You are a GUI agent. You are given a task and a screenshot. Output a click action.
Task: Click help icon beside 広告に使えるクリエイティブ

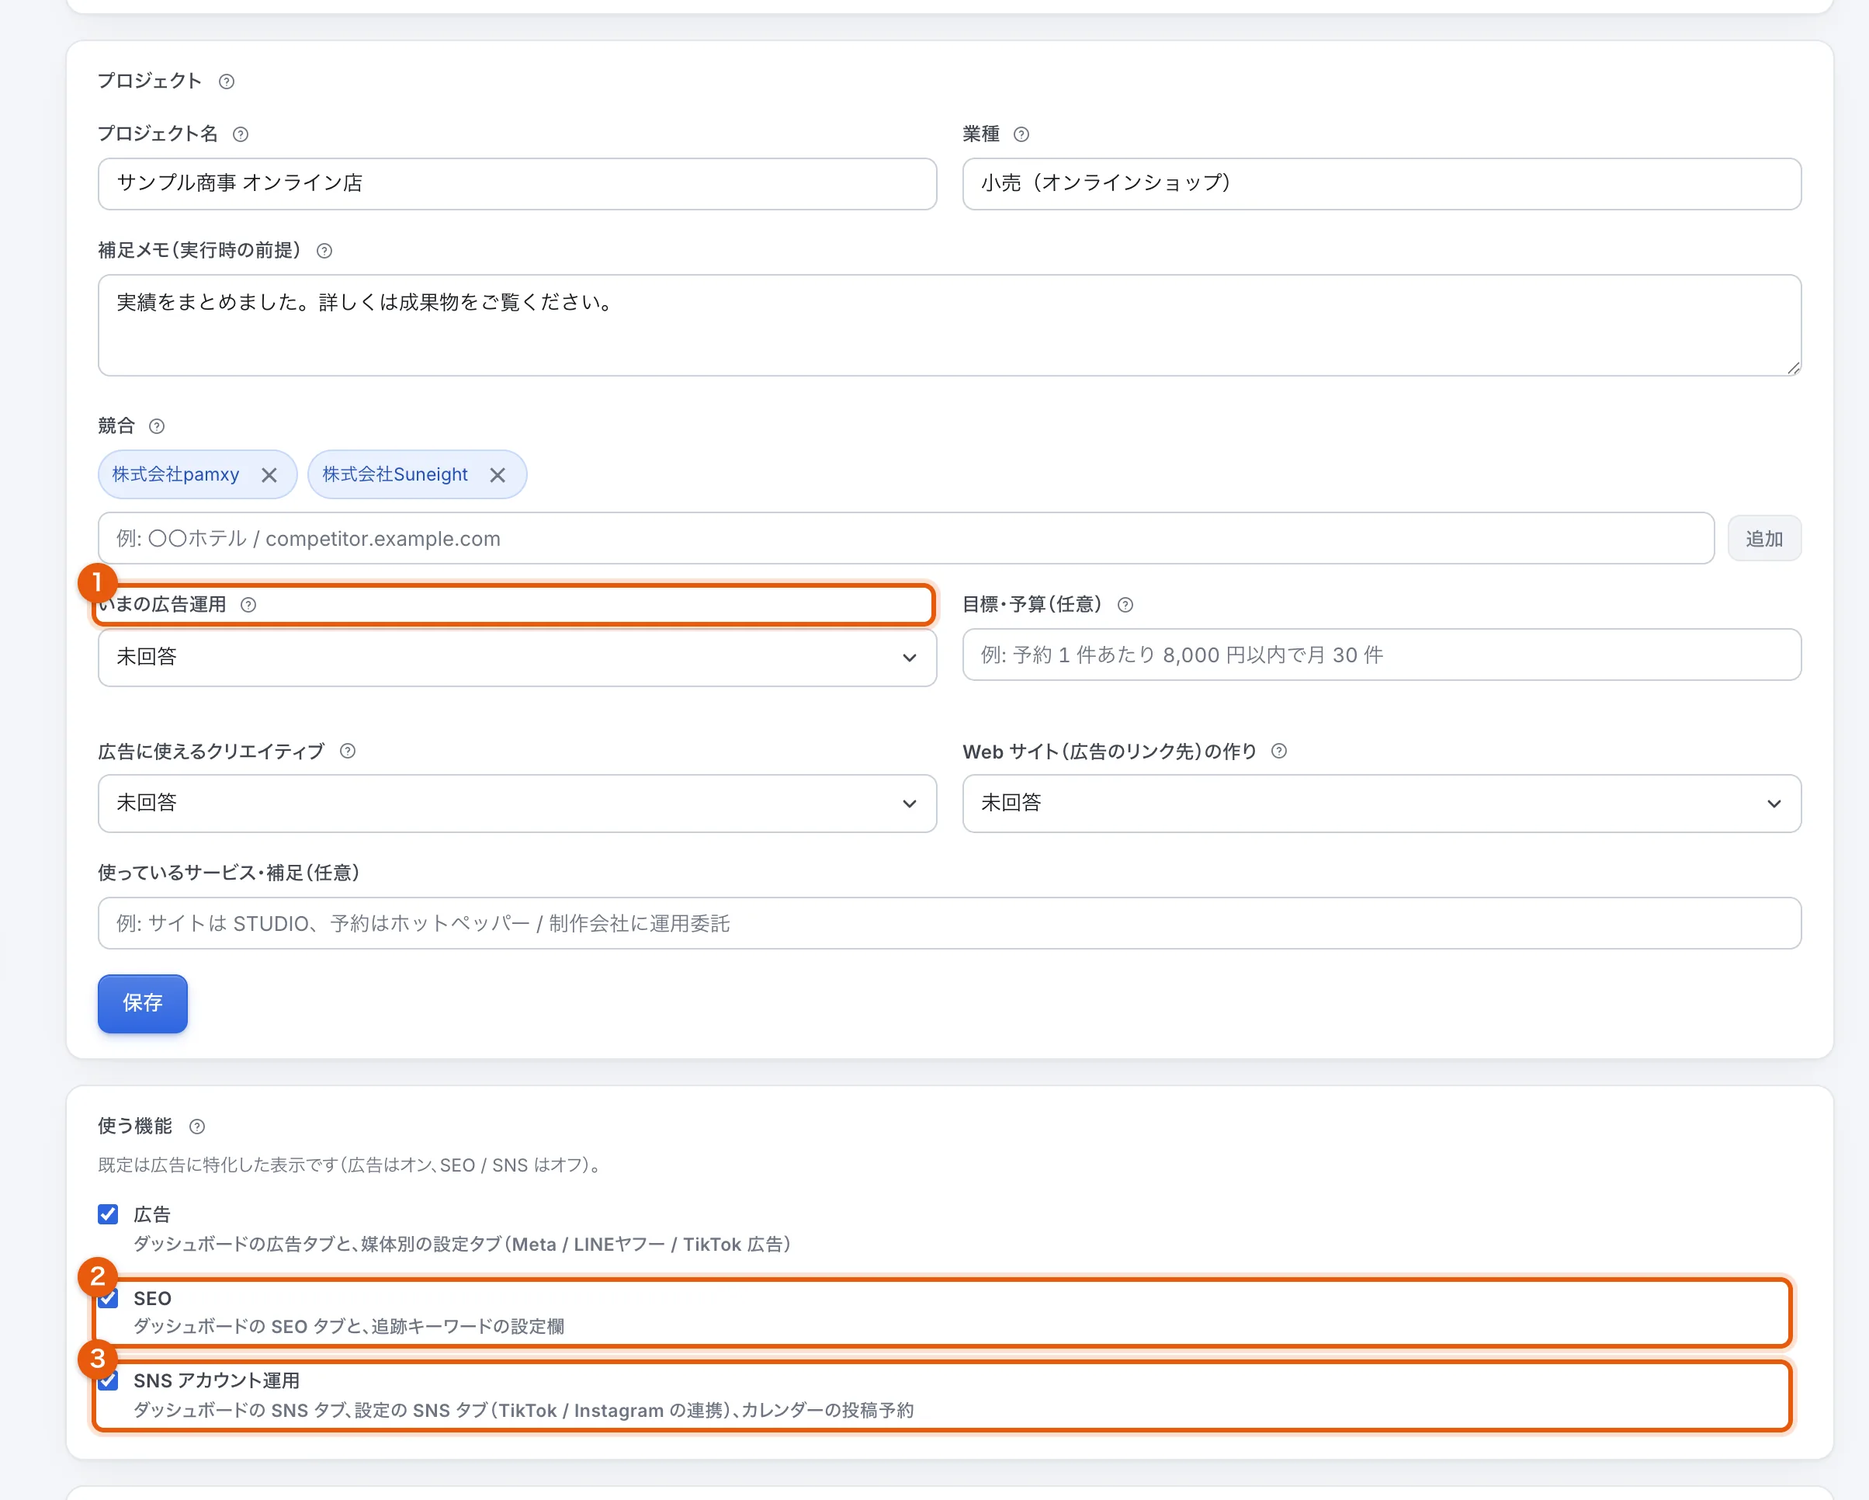coord(348,751)
